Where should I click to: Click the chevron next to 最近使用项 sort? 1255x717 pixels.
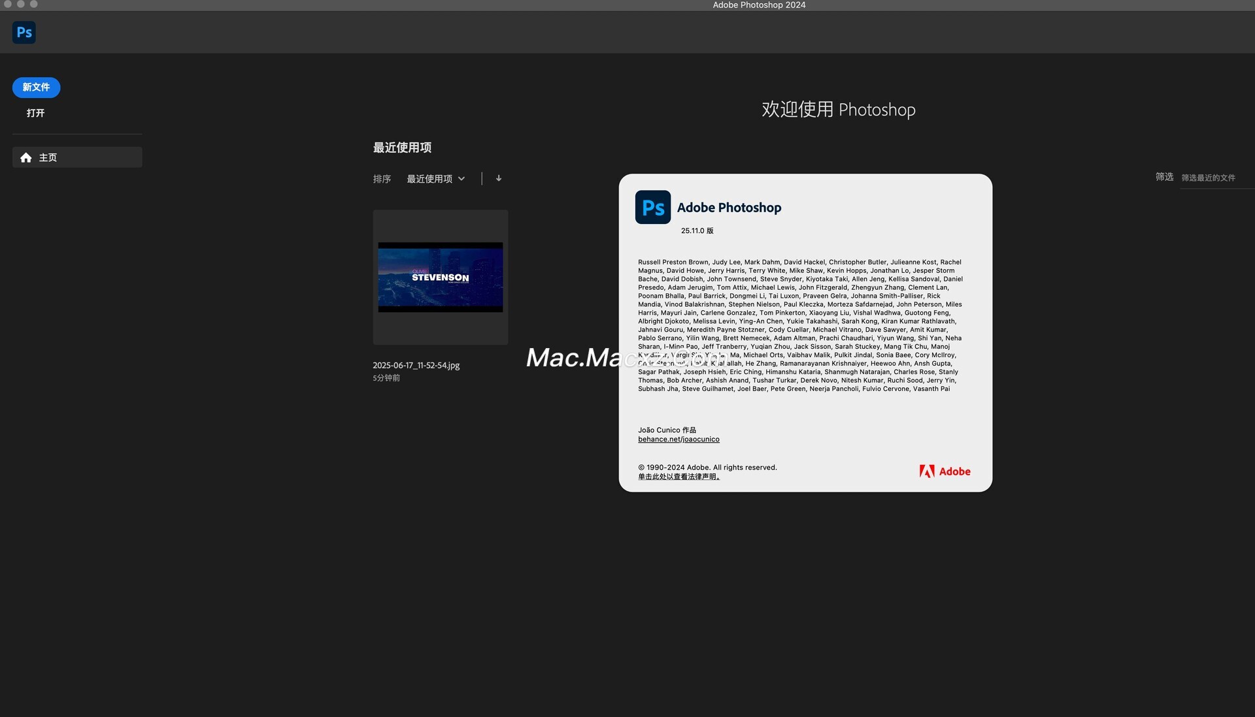click(461, 179)
